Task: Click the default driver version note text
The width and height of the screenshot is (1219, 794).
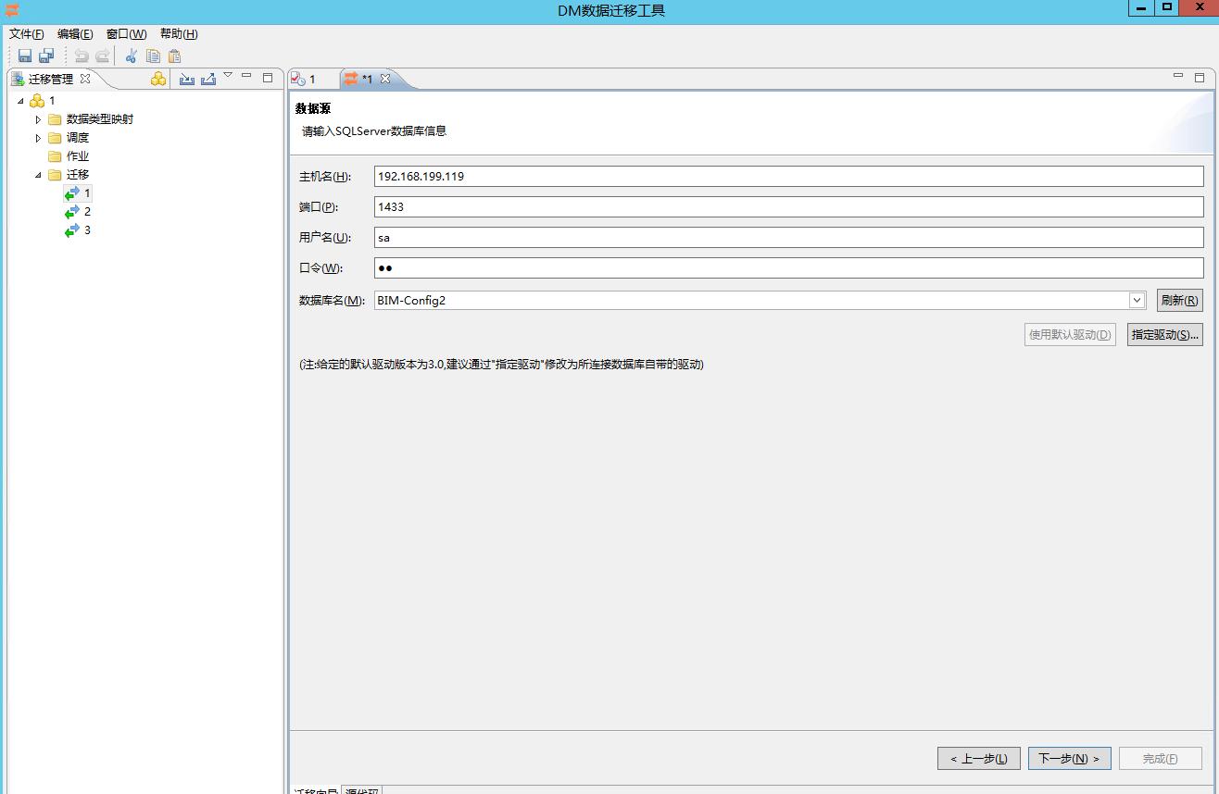Action: (501, 364)
